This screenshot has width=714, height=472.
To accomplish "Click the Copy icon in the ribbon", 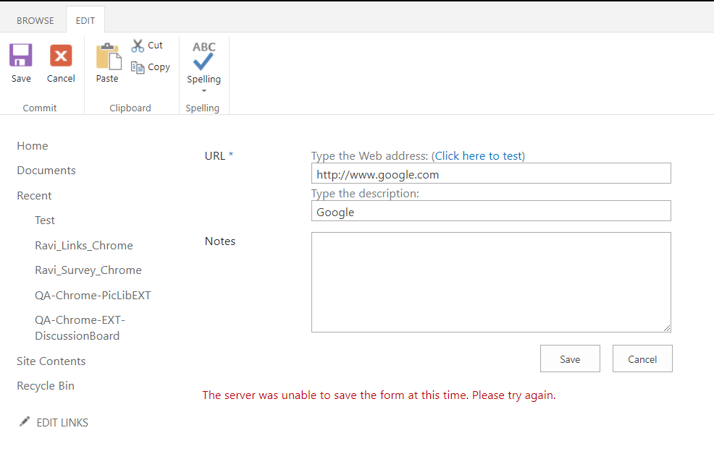I will (138, 67).
